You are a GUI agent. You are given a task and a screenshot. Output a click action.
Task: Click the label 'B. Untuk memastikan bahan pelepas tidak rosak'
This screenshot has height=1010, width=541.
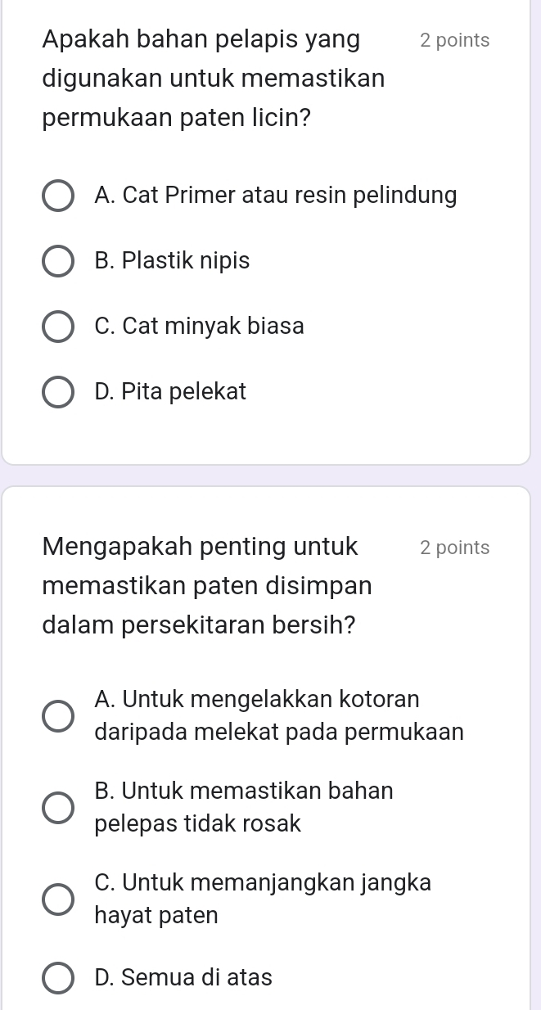(x=244, y=807)
